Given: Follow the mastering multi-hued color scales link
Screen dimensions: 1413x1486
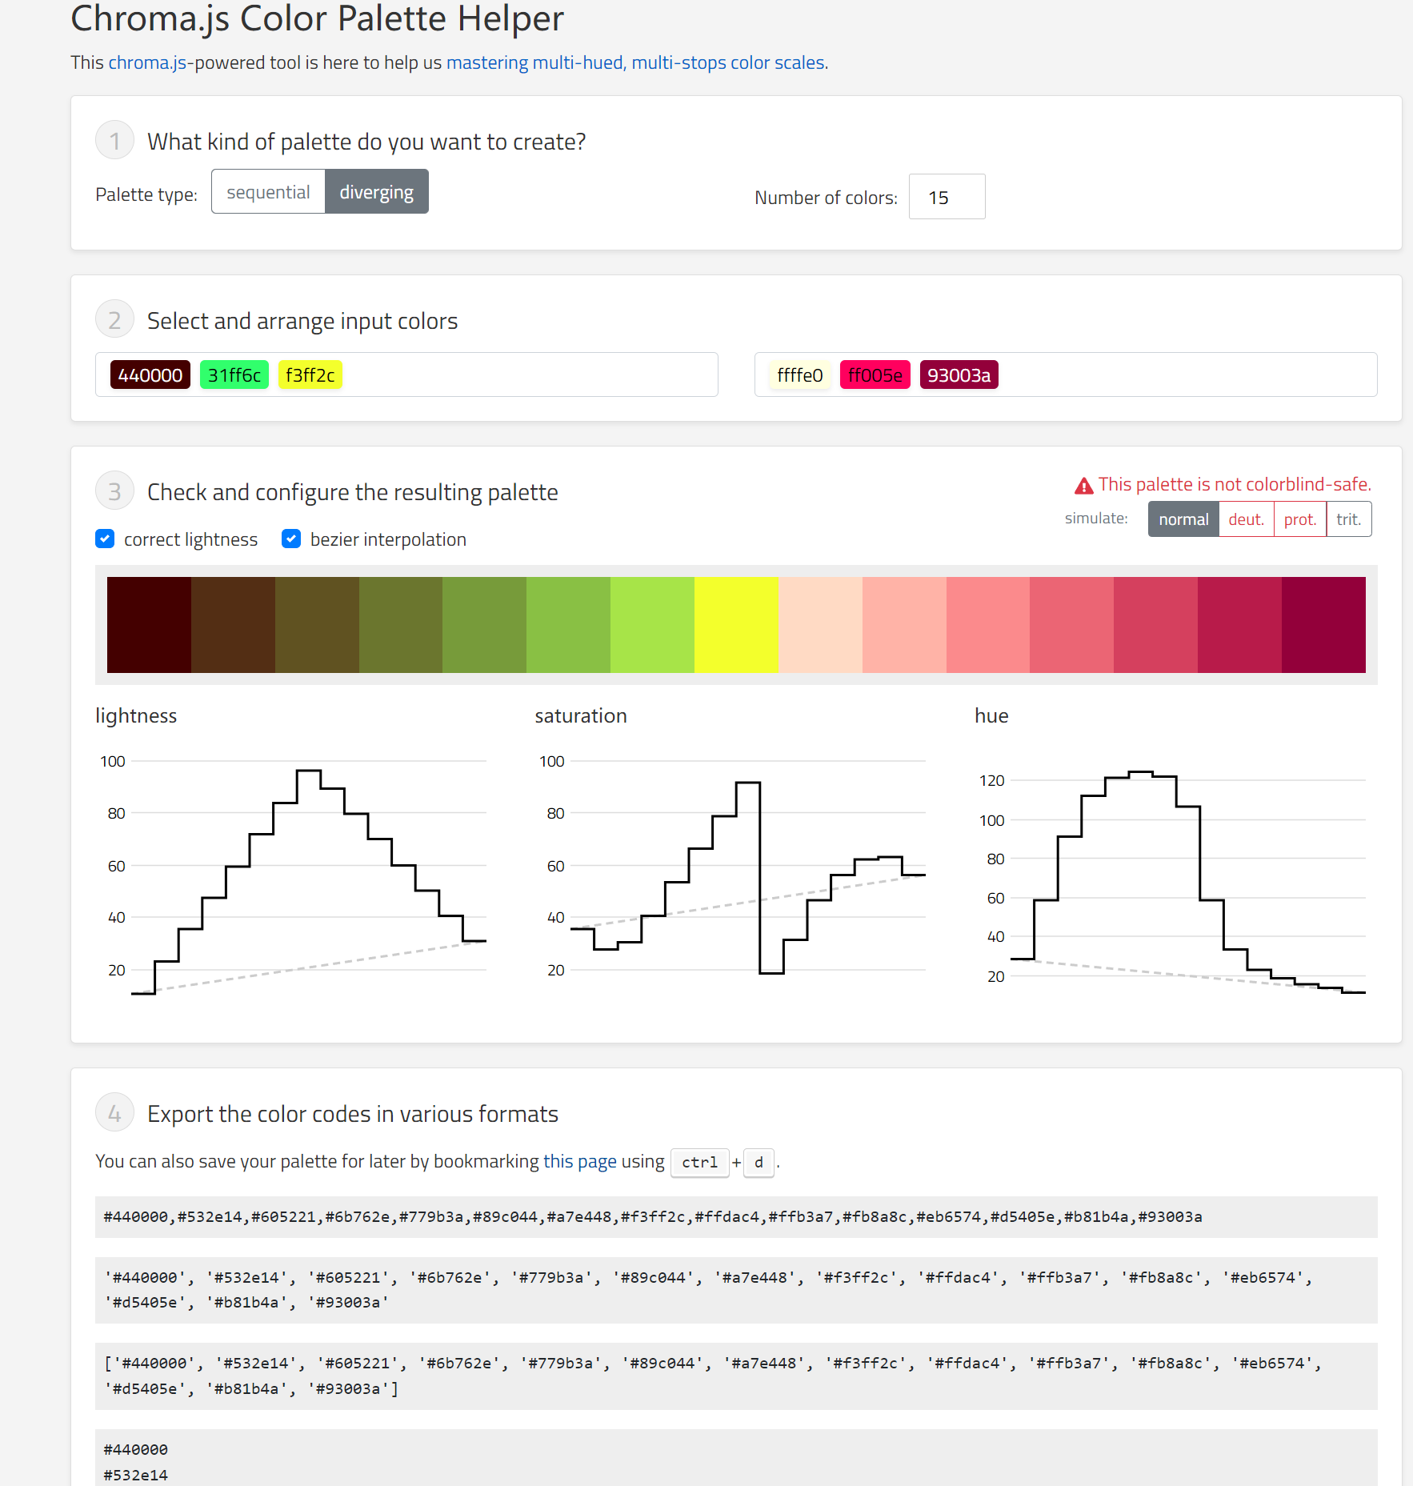Looking at the screenshot, I should (636, 62).
